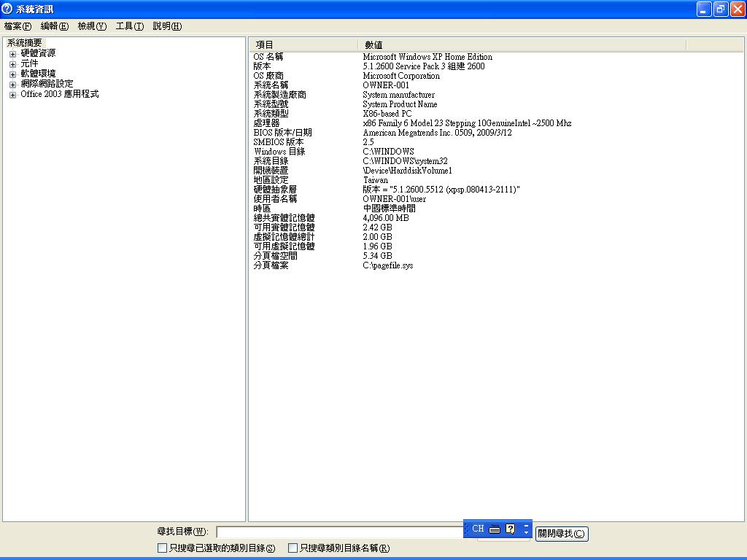Open the 工具(T) menu
Image resolution: width=747 pixels, height=560 pixels.
click(x=130, y=26)
